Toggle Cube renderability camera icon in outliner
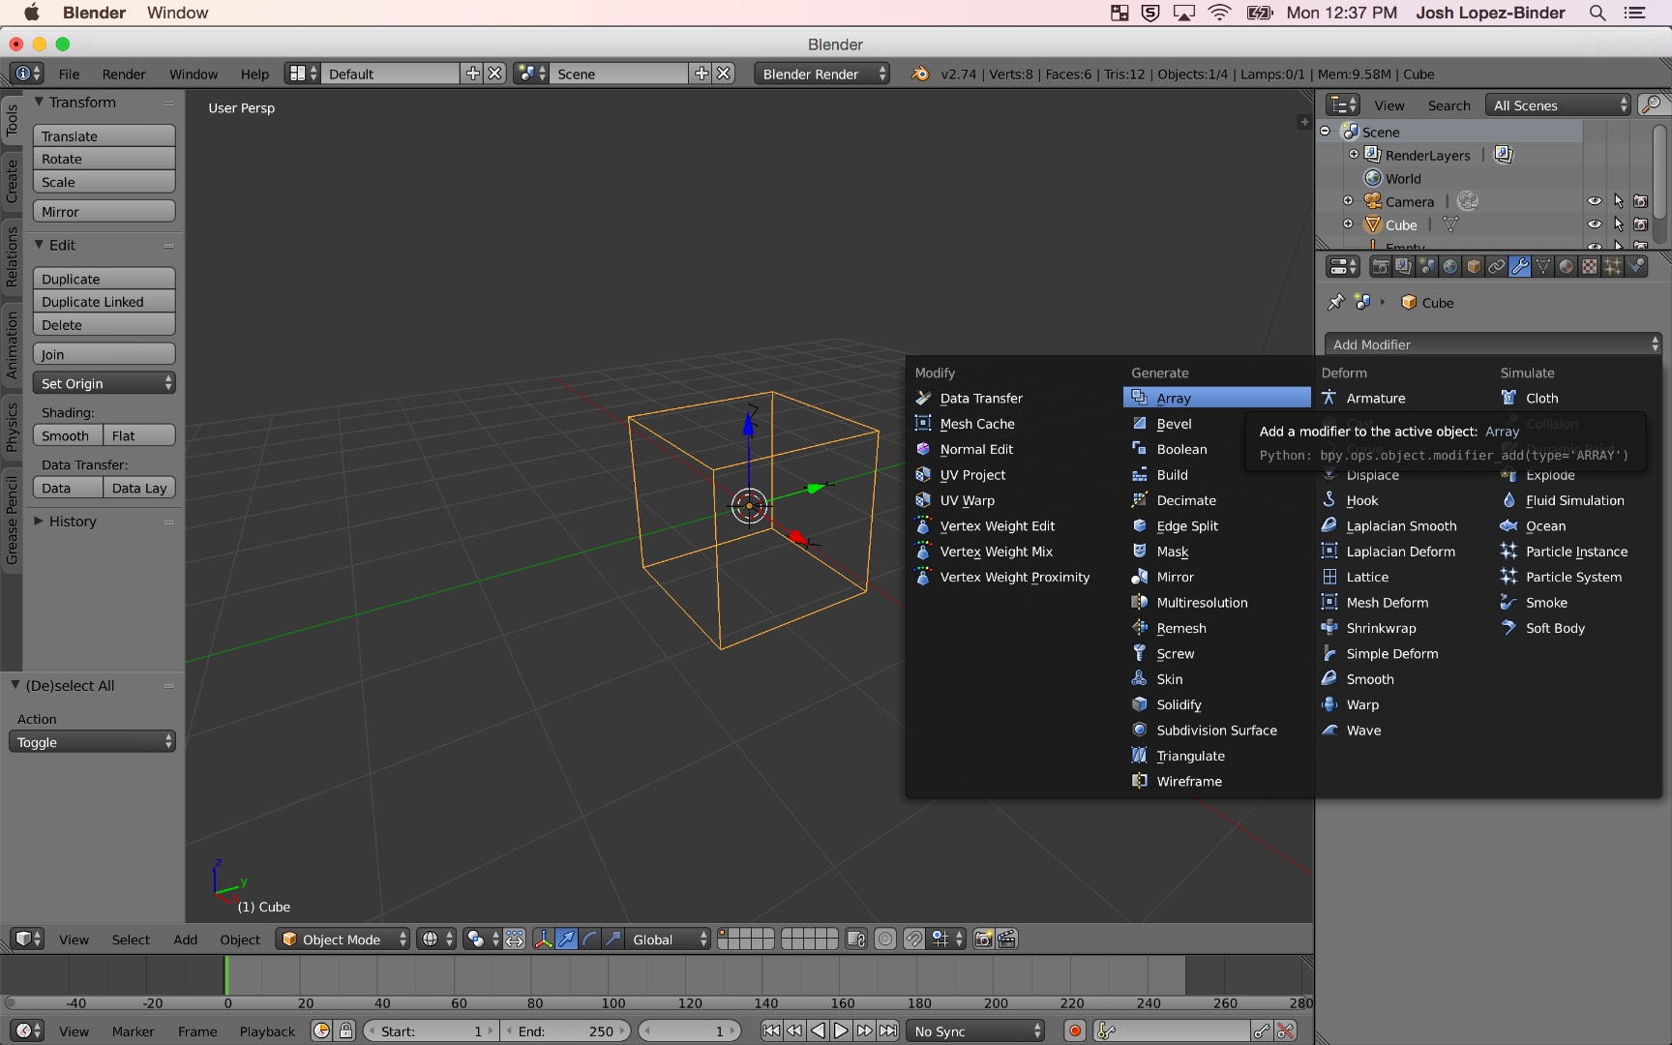1672x1045 pixels. pyautogui.click(x=1640, y=224)
